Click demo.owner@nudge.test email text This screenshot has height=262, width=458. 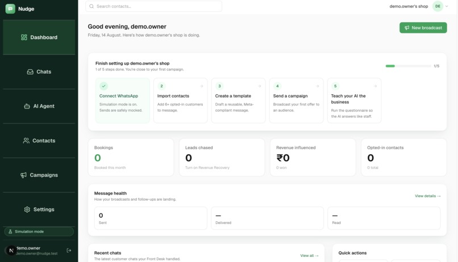click(x=37, y=253)
